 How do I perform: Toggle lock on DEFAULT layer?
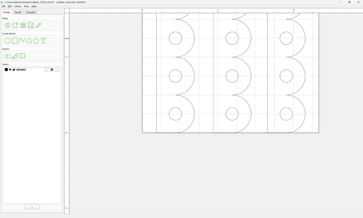[x=14, y=70]
